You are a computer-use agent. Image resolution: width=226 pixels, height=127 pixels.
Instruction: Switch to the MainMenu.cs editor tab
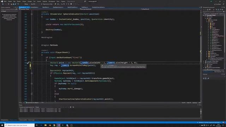click(46, 7)
